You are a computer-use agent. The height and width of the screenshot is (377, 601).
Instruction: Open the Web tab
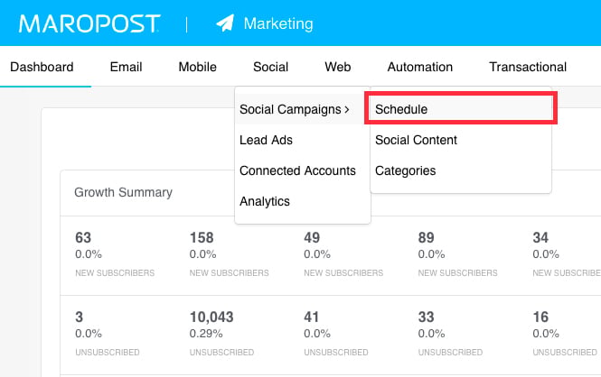pyautogui.click(x=338, y=67)
